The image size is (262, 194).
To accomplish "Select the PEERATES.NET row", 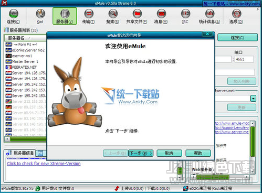I will [25, 67].
